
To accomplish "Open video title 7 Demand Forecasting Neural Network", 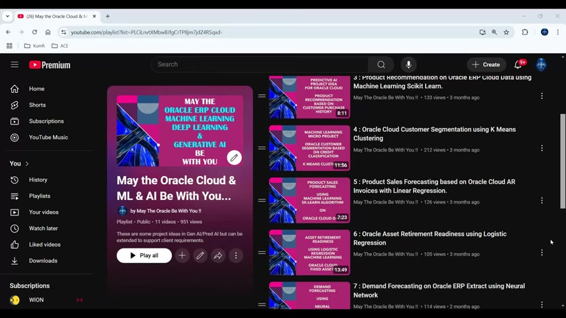I will [x=439, y=291].
